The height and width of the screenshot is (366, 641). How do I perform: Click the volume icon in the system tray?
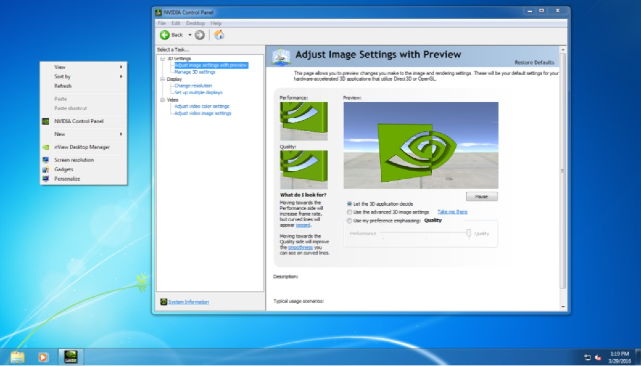click(598, 358)
